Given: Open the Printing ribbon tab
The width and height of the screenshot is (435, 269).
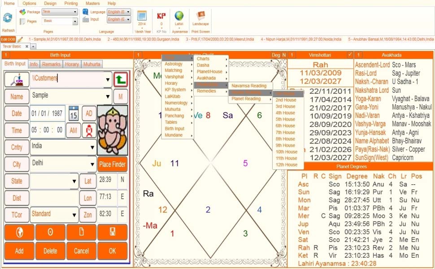Looking at the screenshot, I should (x=71, y=3).
